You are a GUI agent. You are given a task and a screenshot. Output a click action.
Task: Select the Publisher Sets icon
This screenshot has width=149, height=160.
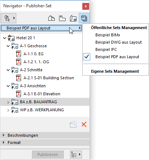(84, 18)
